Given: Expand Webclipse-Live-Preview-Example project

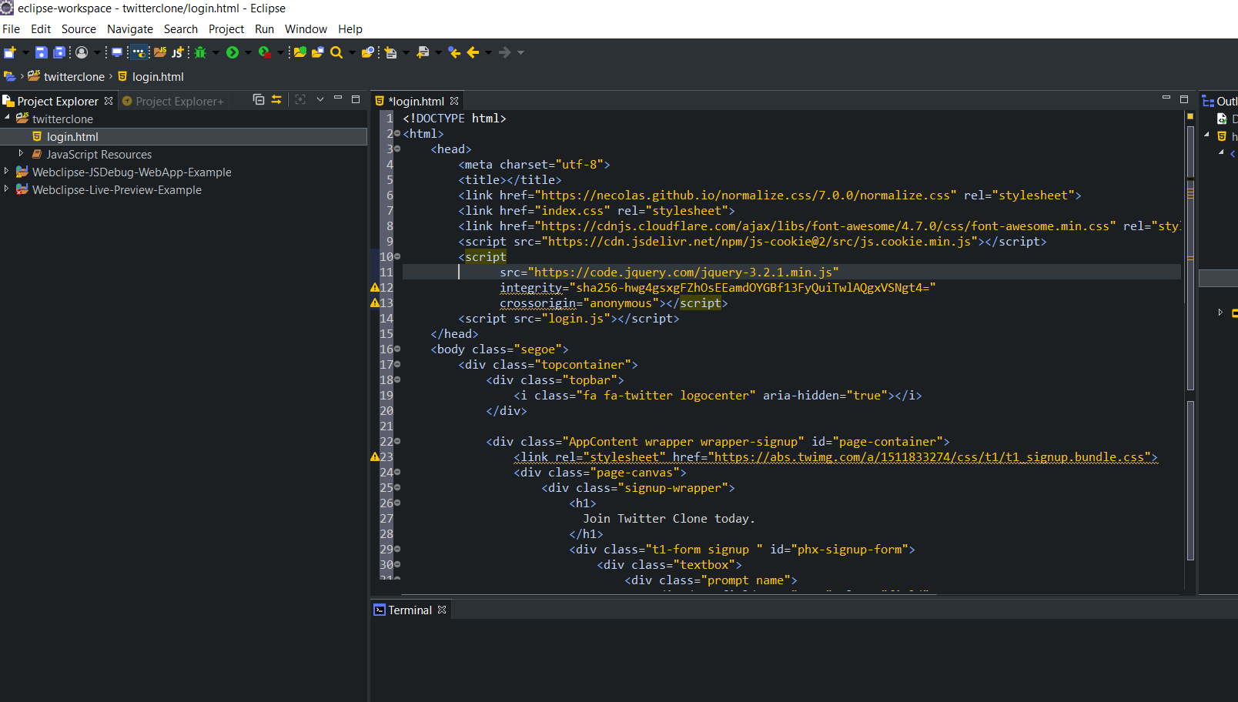Looking at the screenshot, I should (x=6, y=189).
